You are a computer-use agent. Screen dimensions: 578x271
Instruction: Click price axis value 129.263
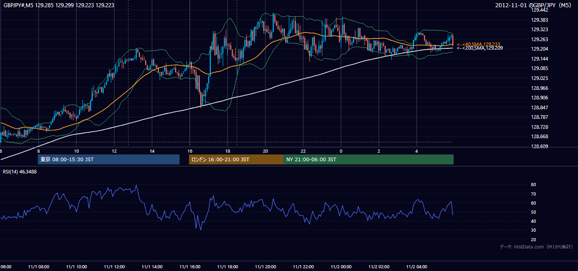click(539, 39)
